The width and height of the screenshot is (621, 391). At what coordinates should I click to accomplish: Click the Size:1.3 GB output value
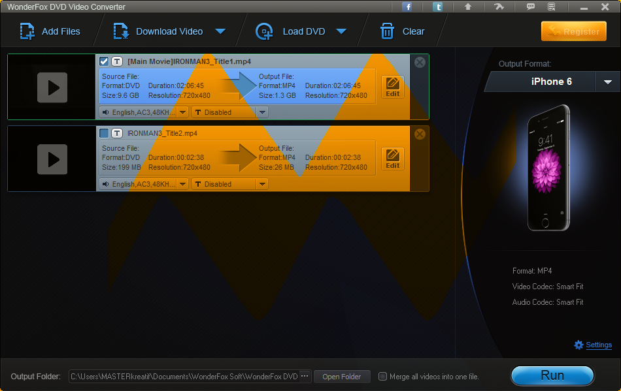tap(277, 96)
